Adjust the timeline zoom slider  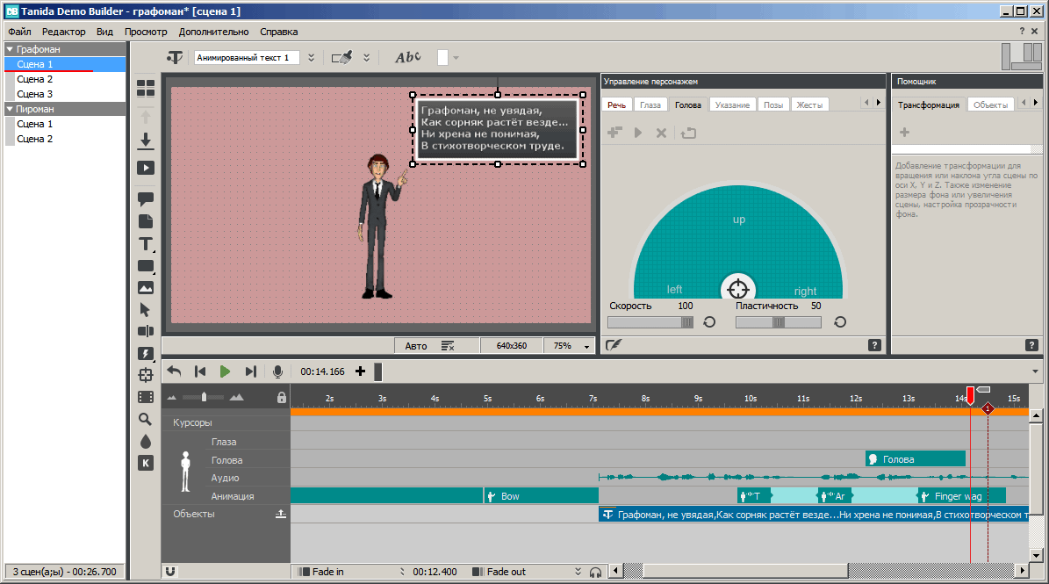pyautogui.click(x=204, y=397)
